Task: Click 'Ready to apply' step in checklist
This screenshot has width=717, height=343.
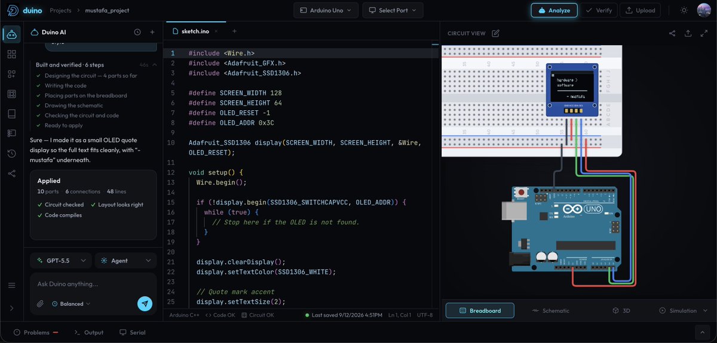Action: (64, 125)
